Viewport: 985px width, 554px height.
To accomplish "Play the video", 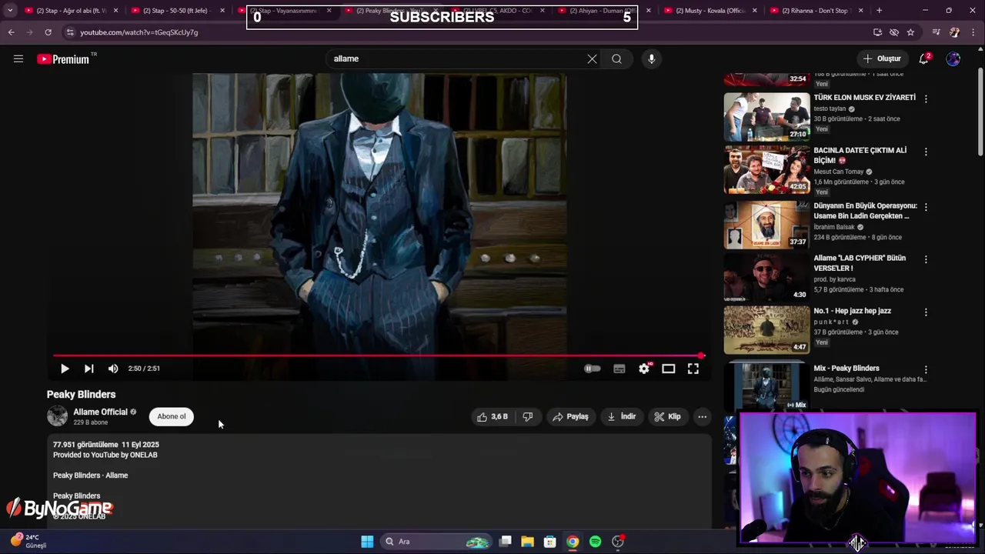I will [65, 369].
